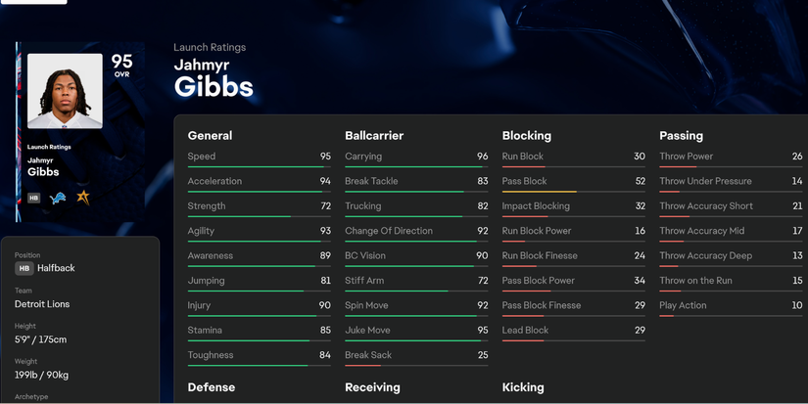The width and height of the screenshot is (808, 404).
Task: Click the Juke Move rating row
Action: click(x=416, y=331)
